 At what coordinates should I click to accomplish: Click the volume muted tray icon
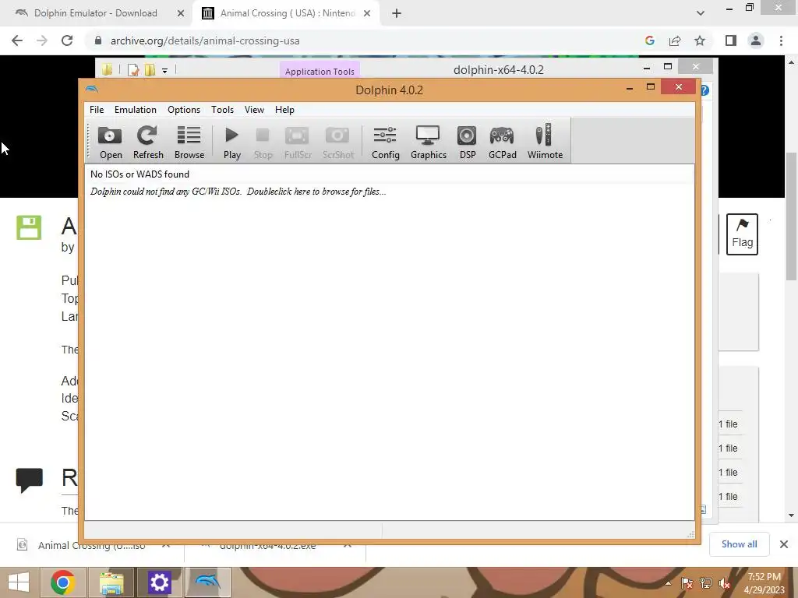[724, 583]
